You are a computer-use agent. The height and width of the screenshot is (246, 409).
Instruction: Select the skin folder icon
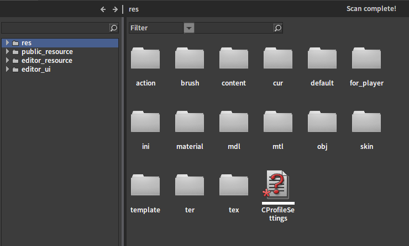pos(366,121)
